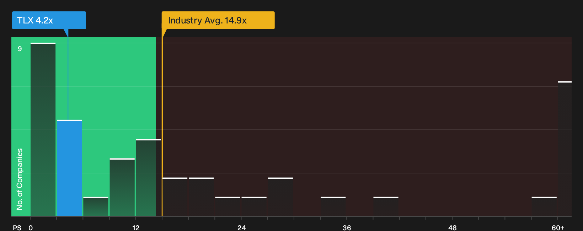
Task: Click the PS axis label 48
Action: tap(452, 227)
